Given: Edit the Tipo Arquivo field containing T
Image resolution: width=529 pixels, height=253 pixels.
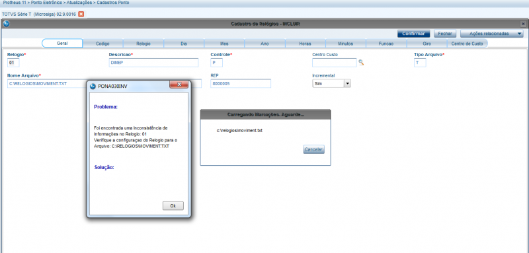Looking at the screenshot, I should 420,63.
